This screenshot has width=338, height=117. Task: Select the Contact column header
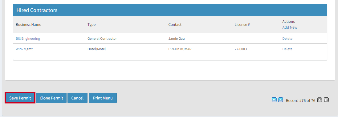(x=175, y=25)
